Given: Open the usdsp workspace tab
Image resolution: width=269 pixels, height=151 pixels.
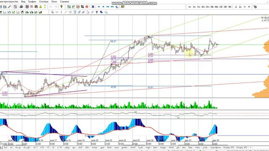Looking at the screenshot, I should (67, 147).
